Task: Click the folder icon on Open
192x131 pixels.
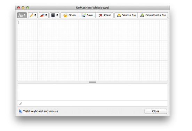Action: [x=65, y=15]
